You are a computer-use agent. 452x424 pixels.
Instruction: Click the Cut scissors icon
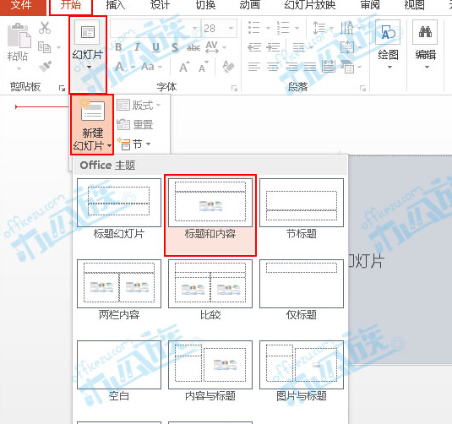[x=45, y=28]
